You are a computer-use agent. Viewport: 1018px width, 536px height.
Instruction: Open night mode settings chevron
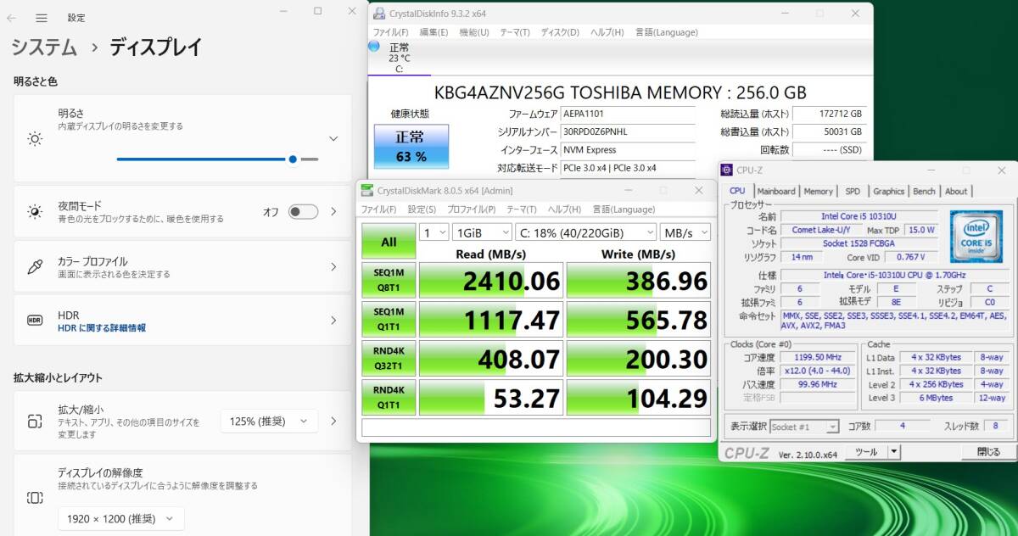coord(333,212)
